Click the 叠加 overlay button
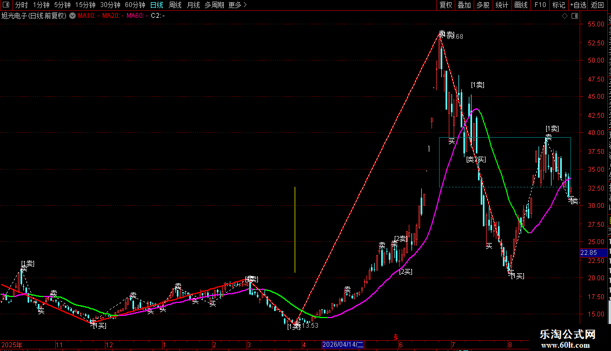Screen dimensions: 611x351 point(464,5)
